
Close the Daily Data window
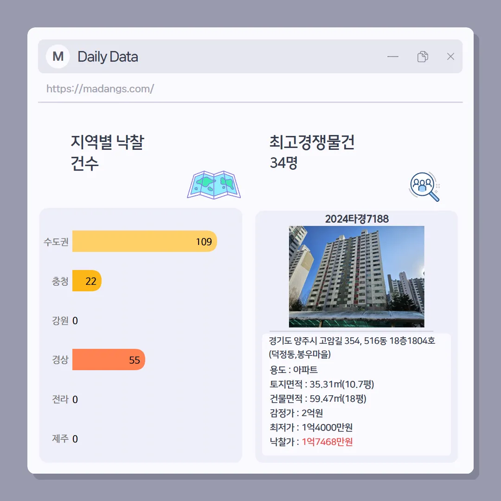(450, 57)
